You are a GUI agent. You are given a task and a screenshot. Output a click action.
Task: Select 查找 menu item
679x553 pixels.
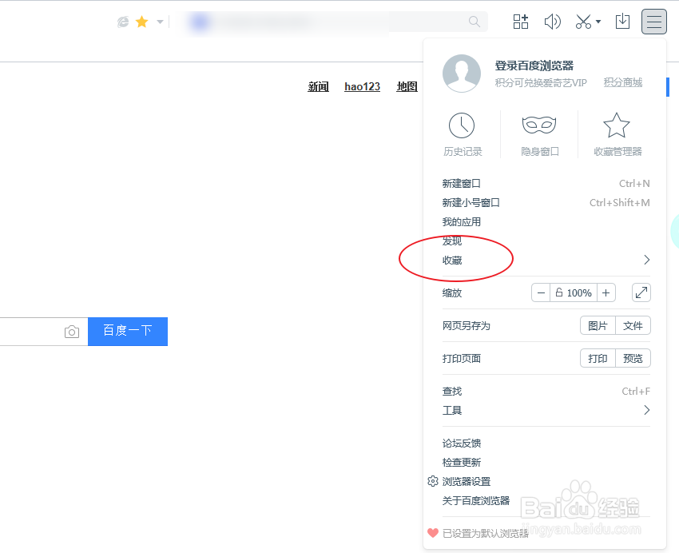[x=546, y=392]
